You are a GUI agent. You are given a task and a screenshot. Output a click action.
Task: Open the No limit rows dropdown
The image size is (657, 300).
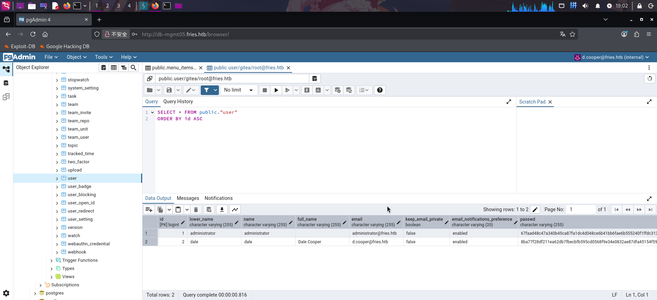(x=239, y=90)
